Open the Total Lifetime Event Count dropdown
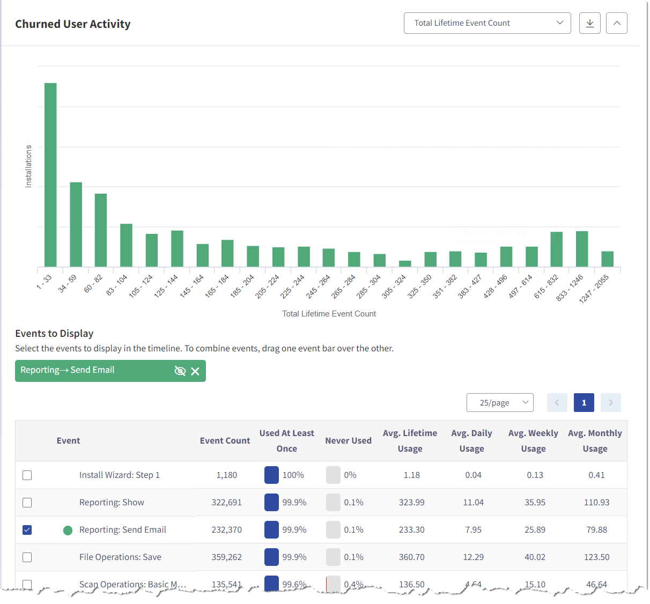The image size is (650, 604). click(x=487, y=23)
